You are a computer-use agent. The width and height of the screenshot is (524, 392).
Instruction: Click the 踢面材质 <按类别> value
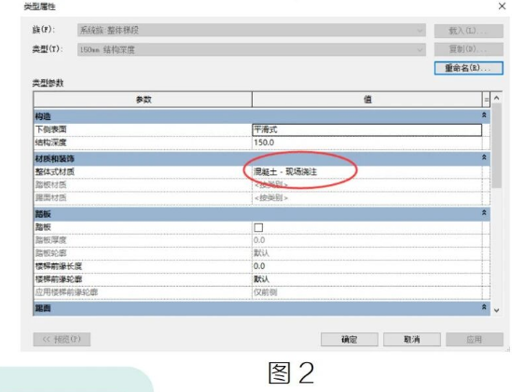pos(367,197)
